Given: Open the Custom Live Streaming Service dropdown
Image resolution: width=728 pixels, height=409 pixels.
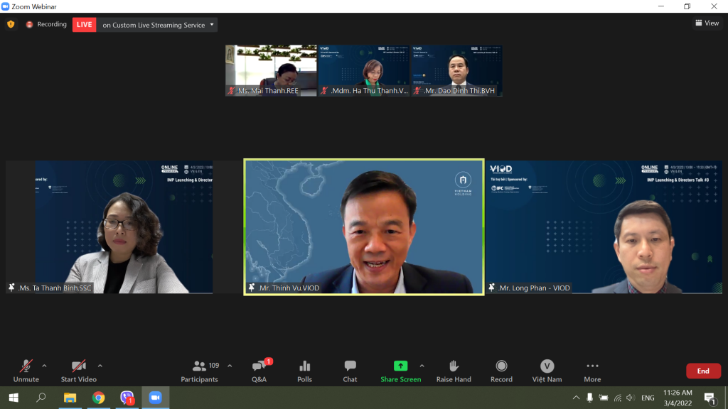Looking at the screenshot, I should (157, 25).
